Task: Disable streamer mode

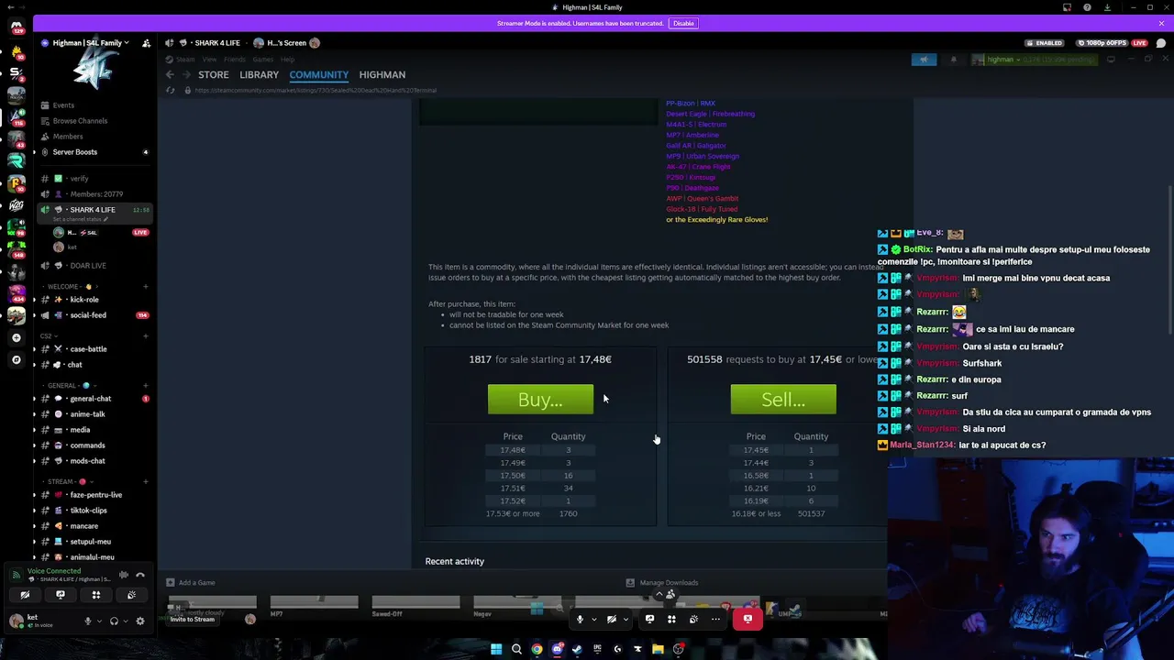Action: coord(683,23)
